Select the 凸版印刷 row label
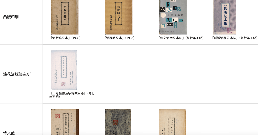Image resolution: width=258 pixels, height=135 pixels. coord(11,17)
